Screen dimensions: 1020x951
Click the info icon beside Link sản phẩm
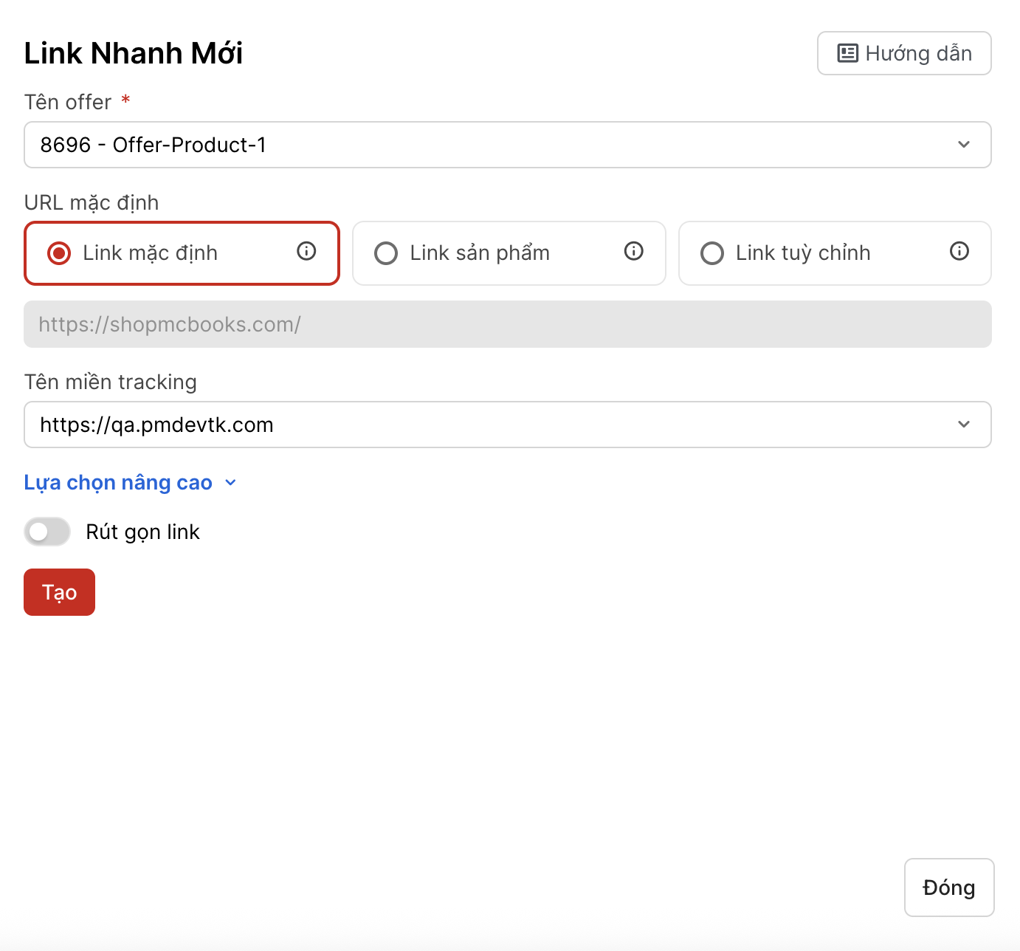(633, 252)
